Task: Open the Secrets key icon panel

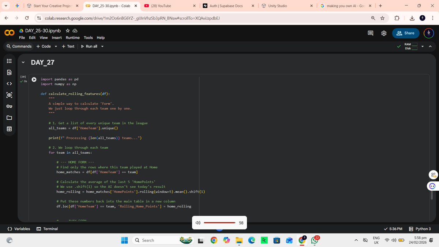Action: tap(10, 106)
